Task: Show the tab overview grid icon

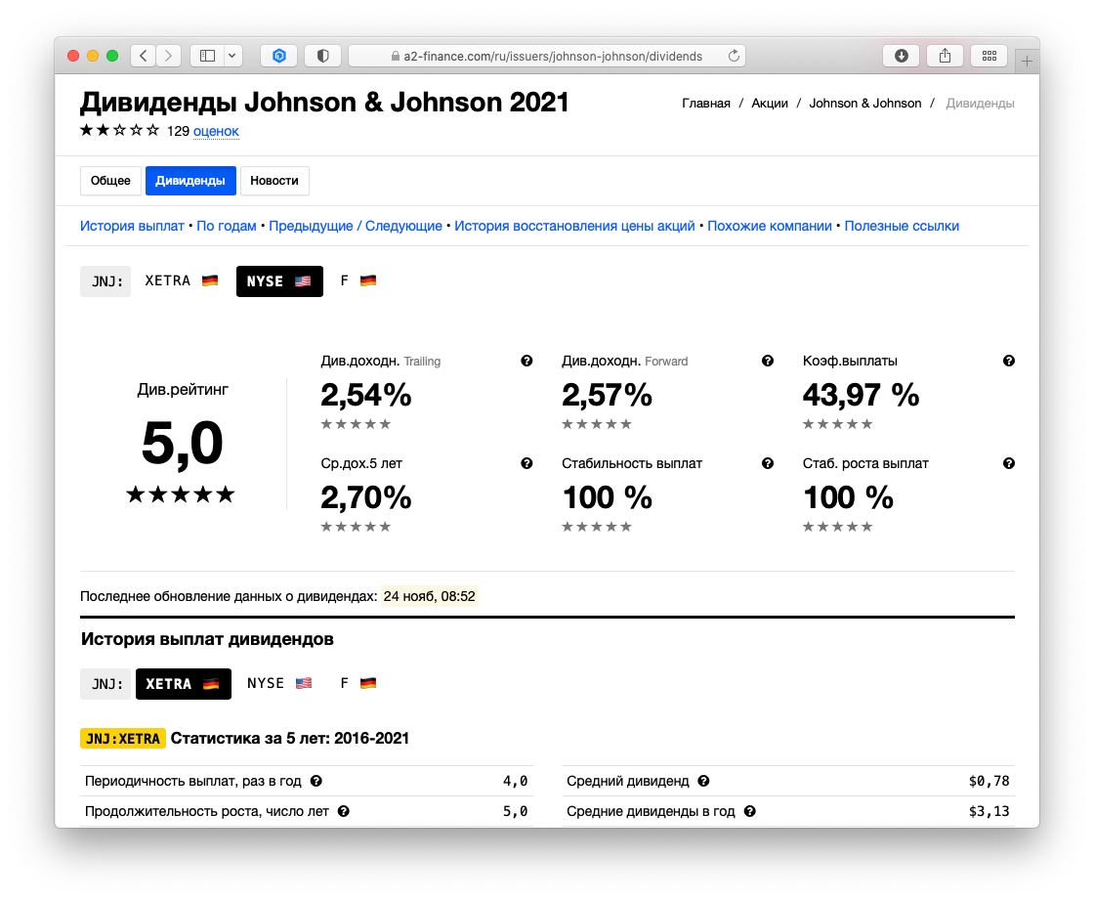Action: [x=989, y=56]
